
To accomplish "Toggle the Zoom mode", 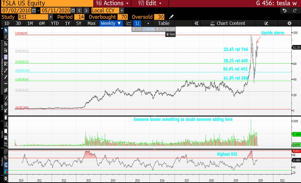I will (170, 29).
